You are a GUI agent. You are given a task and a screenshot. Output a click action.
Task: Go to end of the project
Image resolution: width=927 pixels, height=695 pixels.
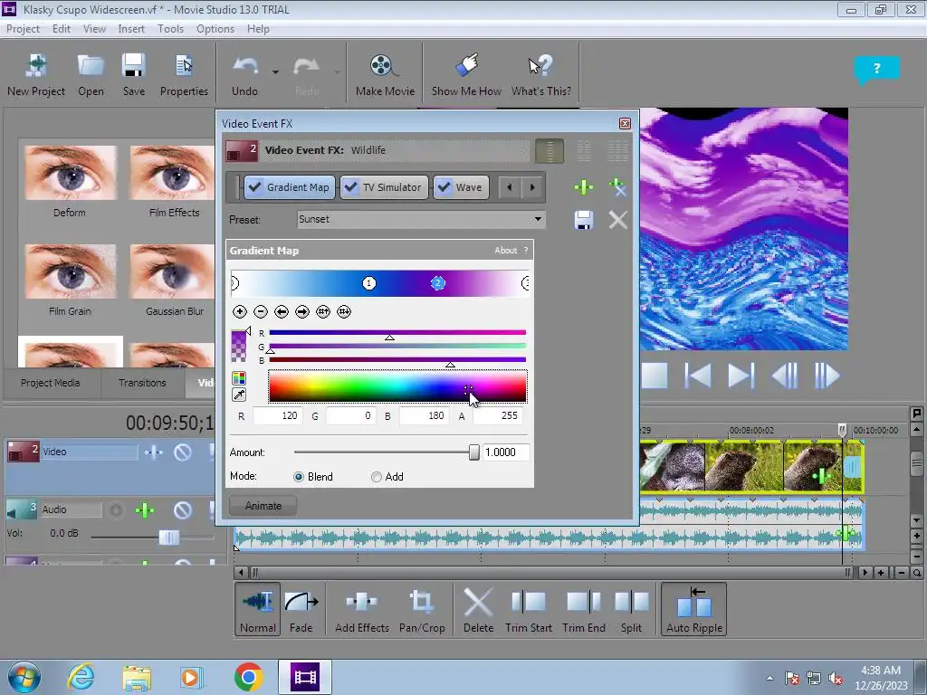pos(741,376)
